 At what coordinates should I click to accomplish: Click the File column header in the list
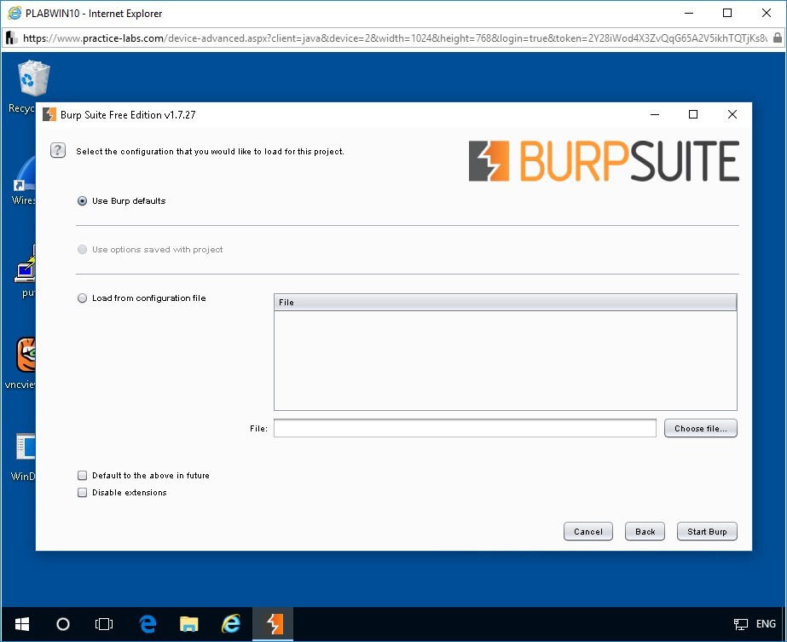(505, 303)
